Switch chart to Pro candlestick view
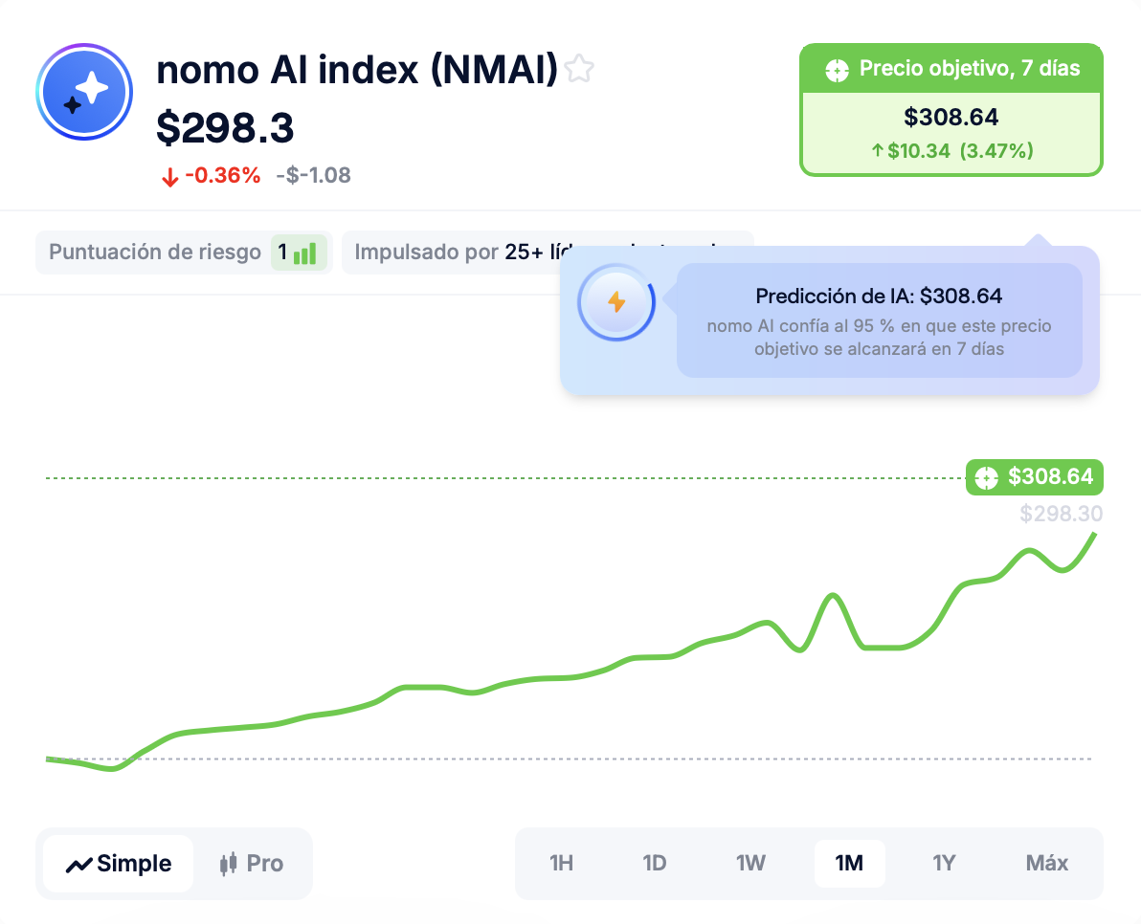Image resolution: width=1141 pixels, height=924 pixels. [253, 864]
